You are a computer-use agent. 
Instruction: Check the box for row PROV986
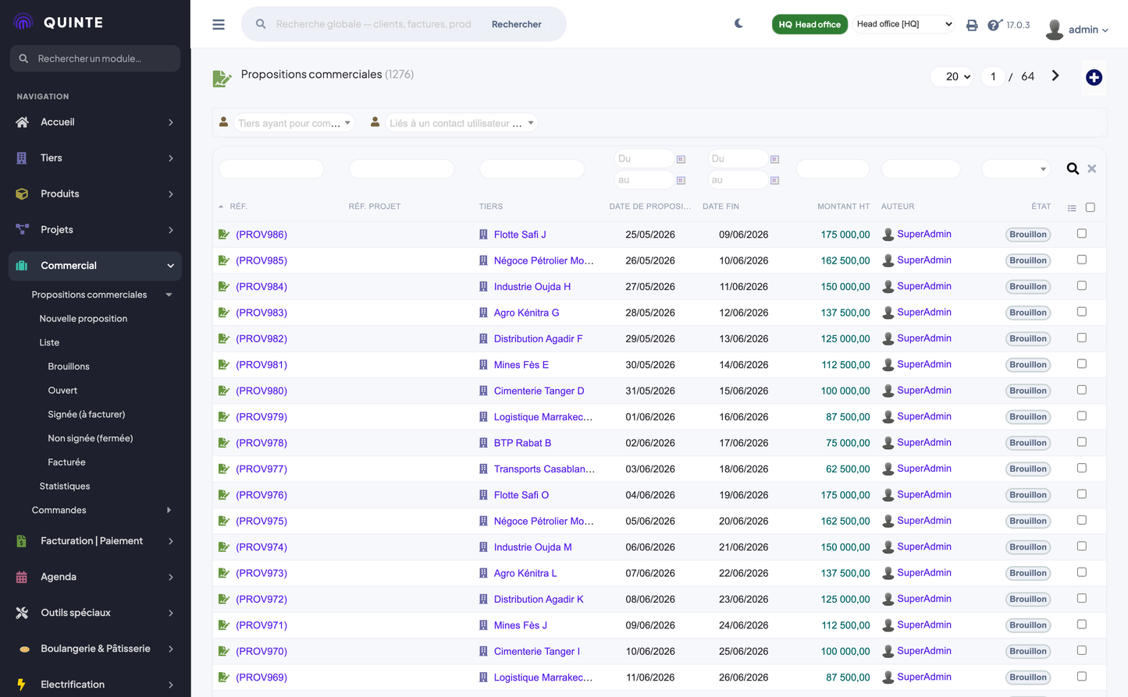pyautogui.click(x=1082, y=233)
